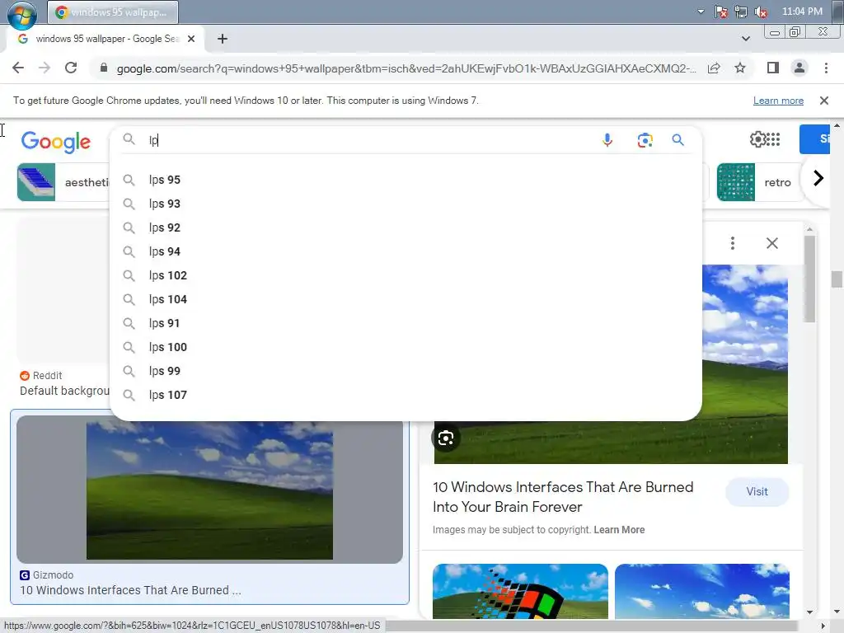844x633 pixels.
Task: View site information via the lock icon
Action: coord(104,68)
